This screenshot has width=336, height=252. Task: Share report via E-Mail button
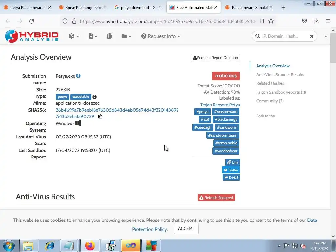coord(231,177)
